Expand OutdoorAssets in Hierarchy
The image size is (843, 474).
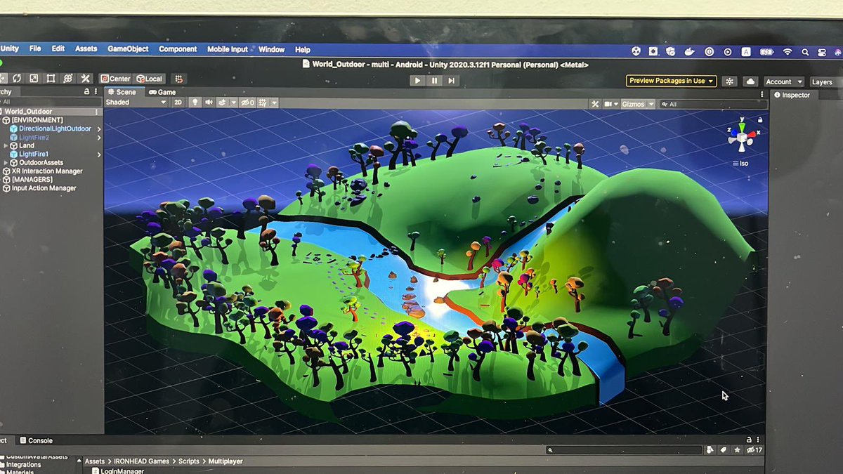pos(6,163)
